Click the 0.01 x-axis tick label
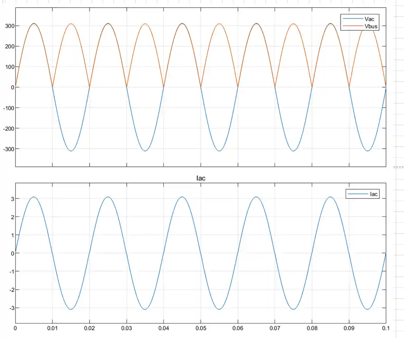Image resolution: width=404 pixels, height=338 pixels. [x=52, y=328]
